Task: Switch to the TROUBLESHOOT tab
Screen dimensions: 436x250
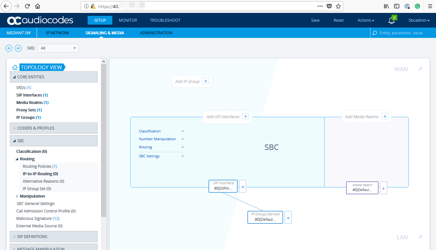Action: coord(165,20)
